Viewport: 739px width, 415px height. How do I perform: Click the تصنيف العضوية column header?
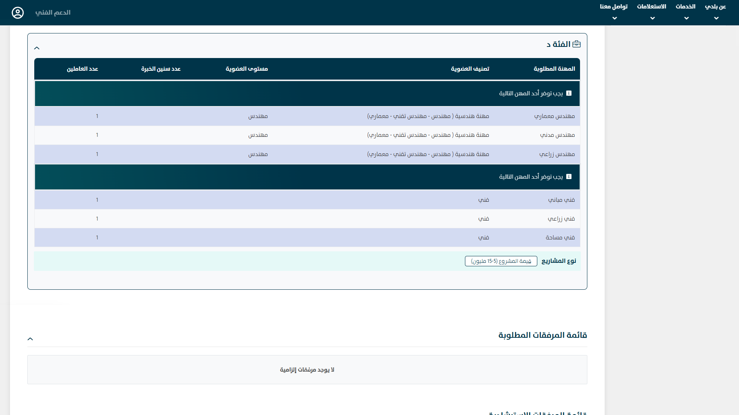click(470, 69)
